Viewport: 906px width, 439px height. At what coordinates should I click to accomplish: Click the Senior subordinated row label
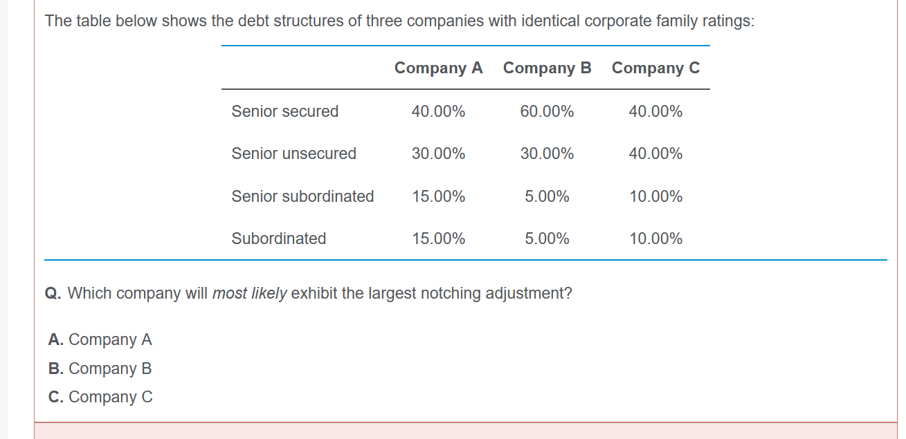[302, 196]
